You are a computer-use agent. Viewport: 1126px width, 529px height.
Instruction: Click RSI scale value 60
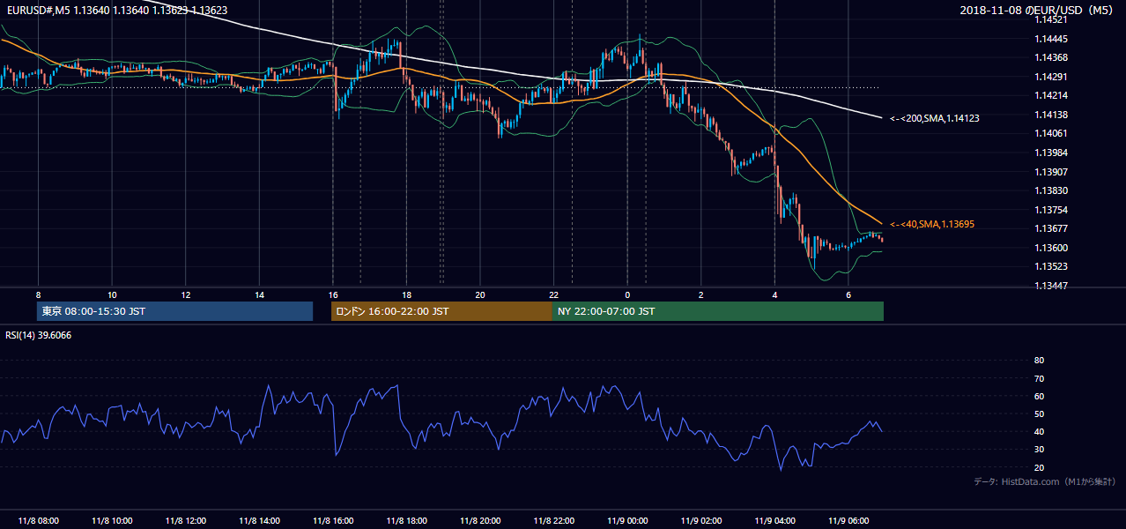(x=1039, y=396)
